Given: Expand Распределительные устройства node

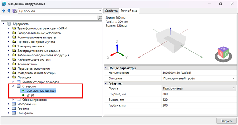Looking at the screenshot, I should (x=8, y=33).
